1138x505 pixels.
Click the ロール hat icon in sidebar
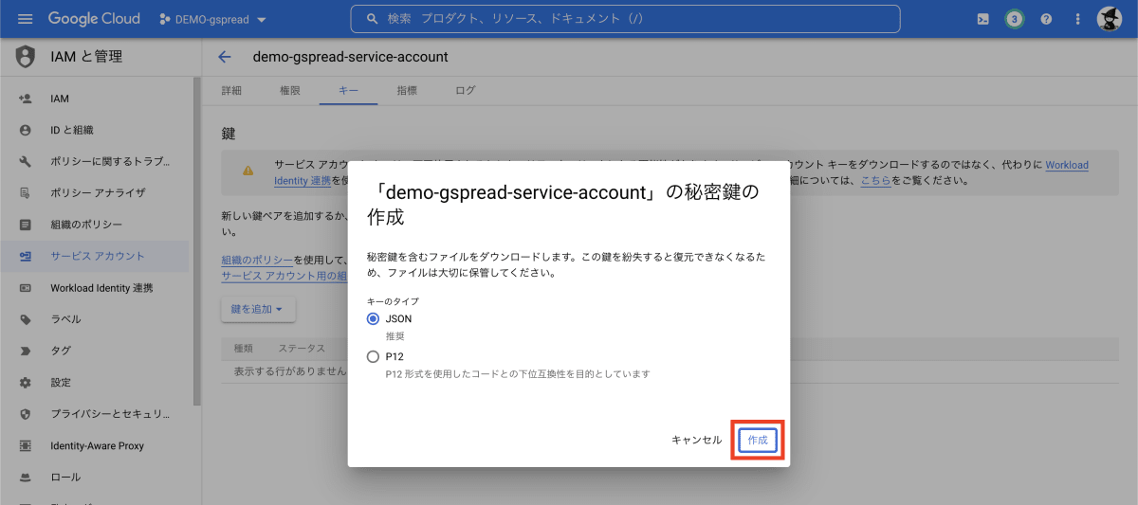[26, 477]
